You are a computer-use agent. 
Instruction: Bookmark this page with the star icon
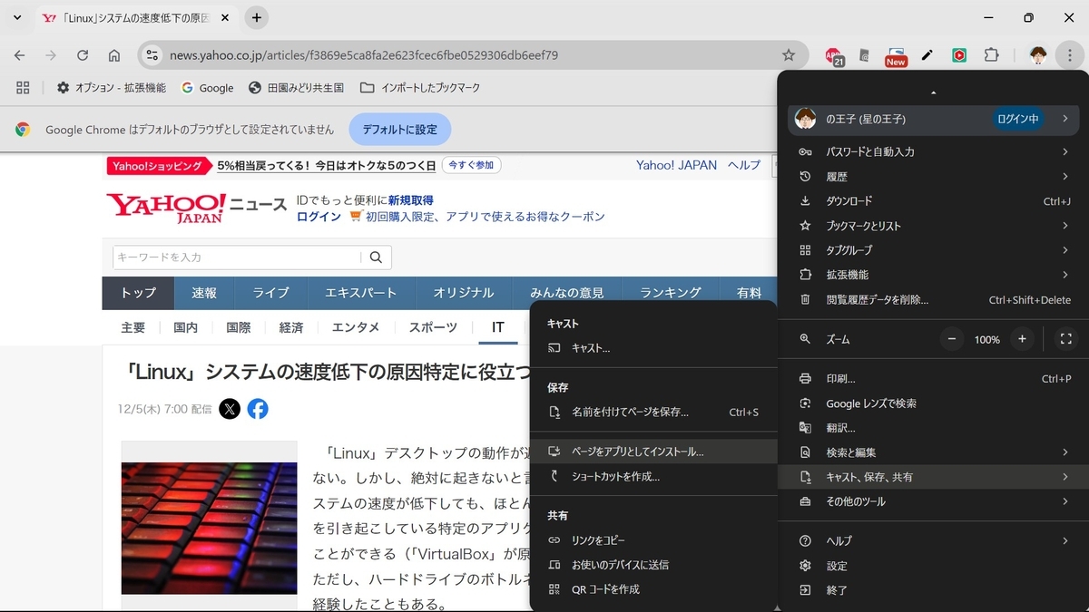(789, 55)
